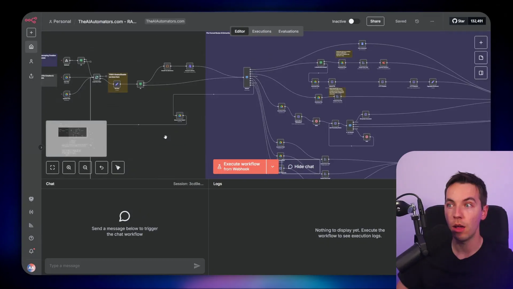This screenshot has height=289, width=513.
Task: Select the Get parsed document globe node
Action: (366, 115)
